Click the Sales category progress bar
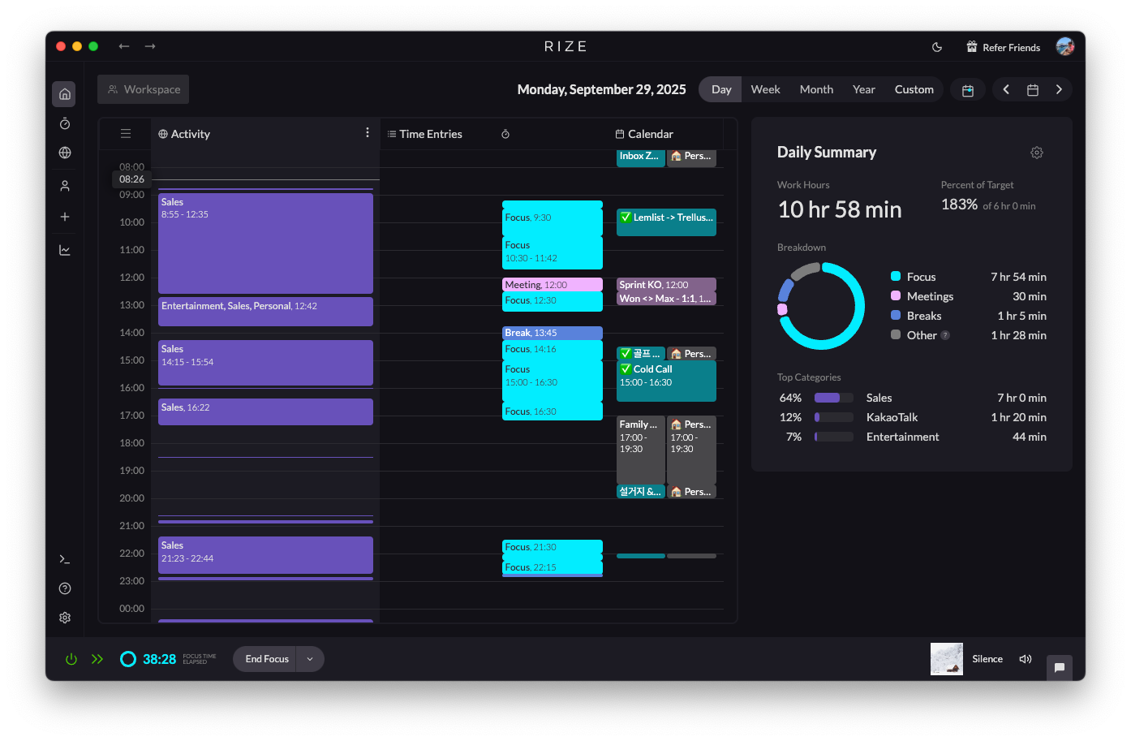This screenshot has width=1131, height=741. (x=833, y=398)
